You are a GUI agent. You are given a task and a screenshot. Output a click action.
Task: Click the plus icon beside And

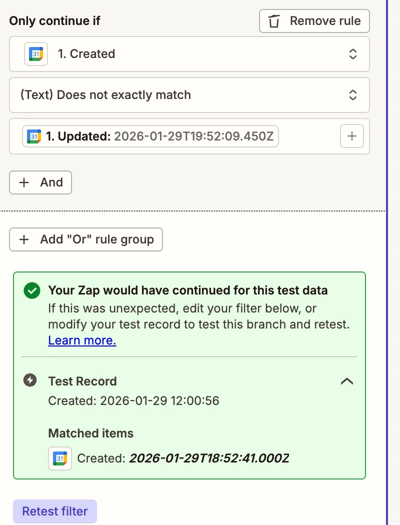tap(24, 182)
